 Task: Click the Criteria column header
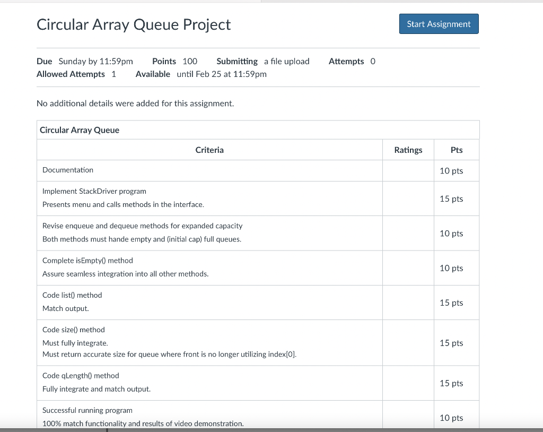point(209,150)
